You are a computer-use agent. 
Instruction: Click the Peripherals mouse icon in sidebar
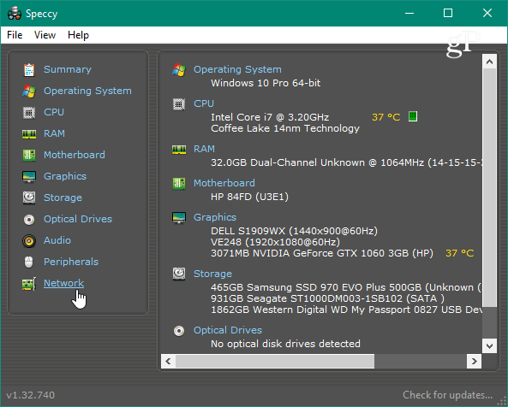click(29, 262)
